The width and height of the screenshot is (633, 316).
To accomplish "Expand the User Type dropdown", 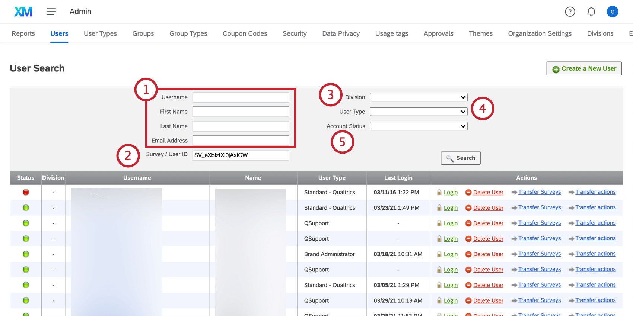I will click(x=419, y=112).
